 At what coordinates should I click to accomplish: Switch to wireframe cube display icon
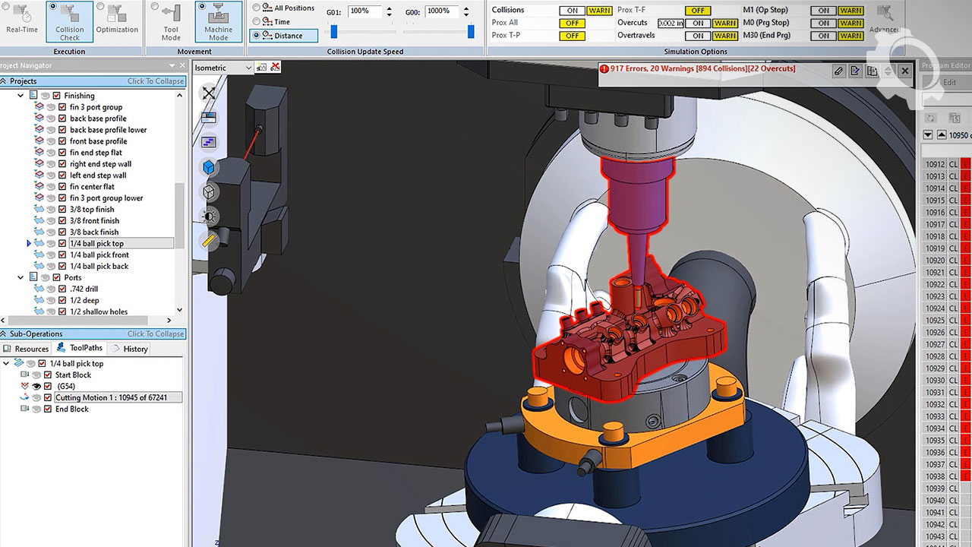coord(209,191)
